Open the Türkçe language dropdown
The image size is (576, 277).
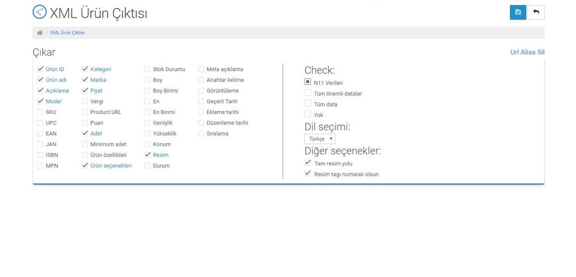coord(320,139)
